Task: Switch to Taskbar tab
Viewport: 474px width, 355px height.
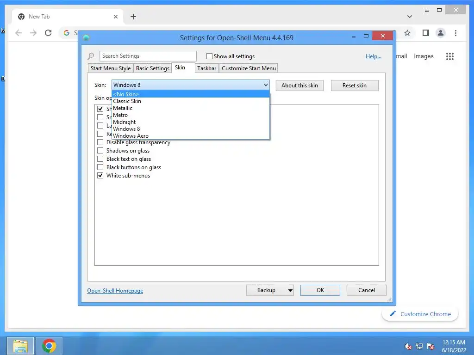Action: point(207,68)
